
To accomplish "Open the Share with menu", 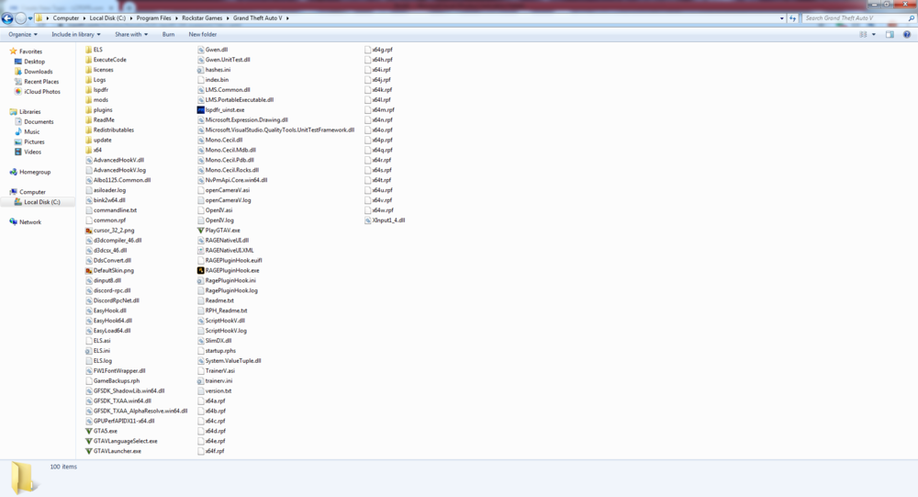I will tap(131, 35).
